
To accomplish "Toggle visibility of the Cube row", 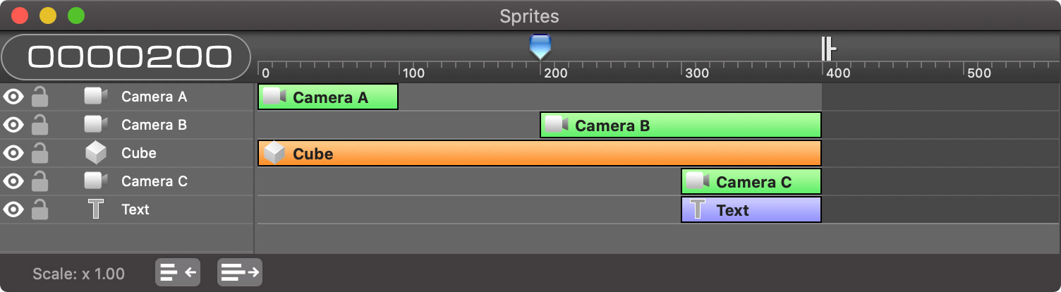I will pyautogui.click(x=13, y=153).
